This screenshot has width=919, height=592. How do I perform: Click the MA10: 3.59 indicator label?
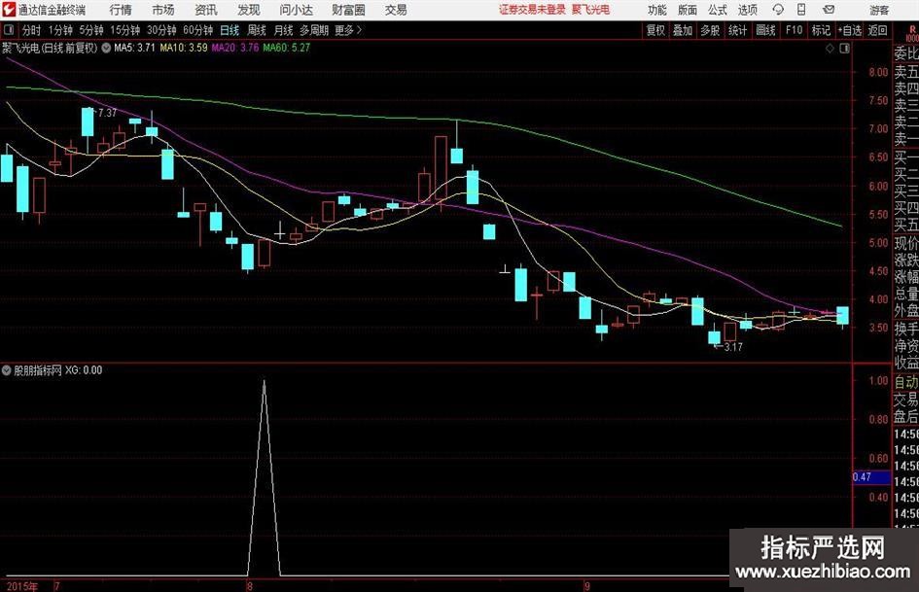point(184,48)
